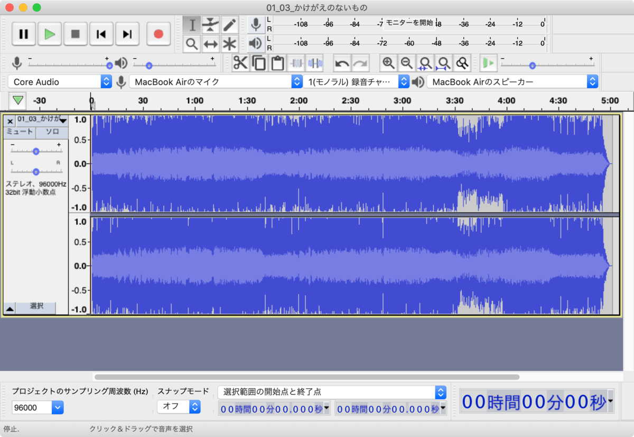Click the Trim audio outside selection icon
This screenshot has height=437, width=634.
click(296, 63)
